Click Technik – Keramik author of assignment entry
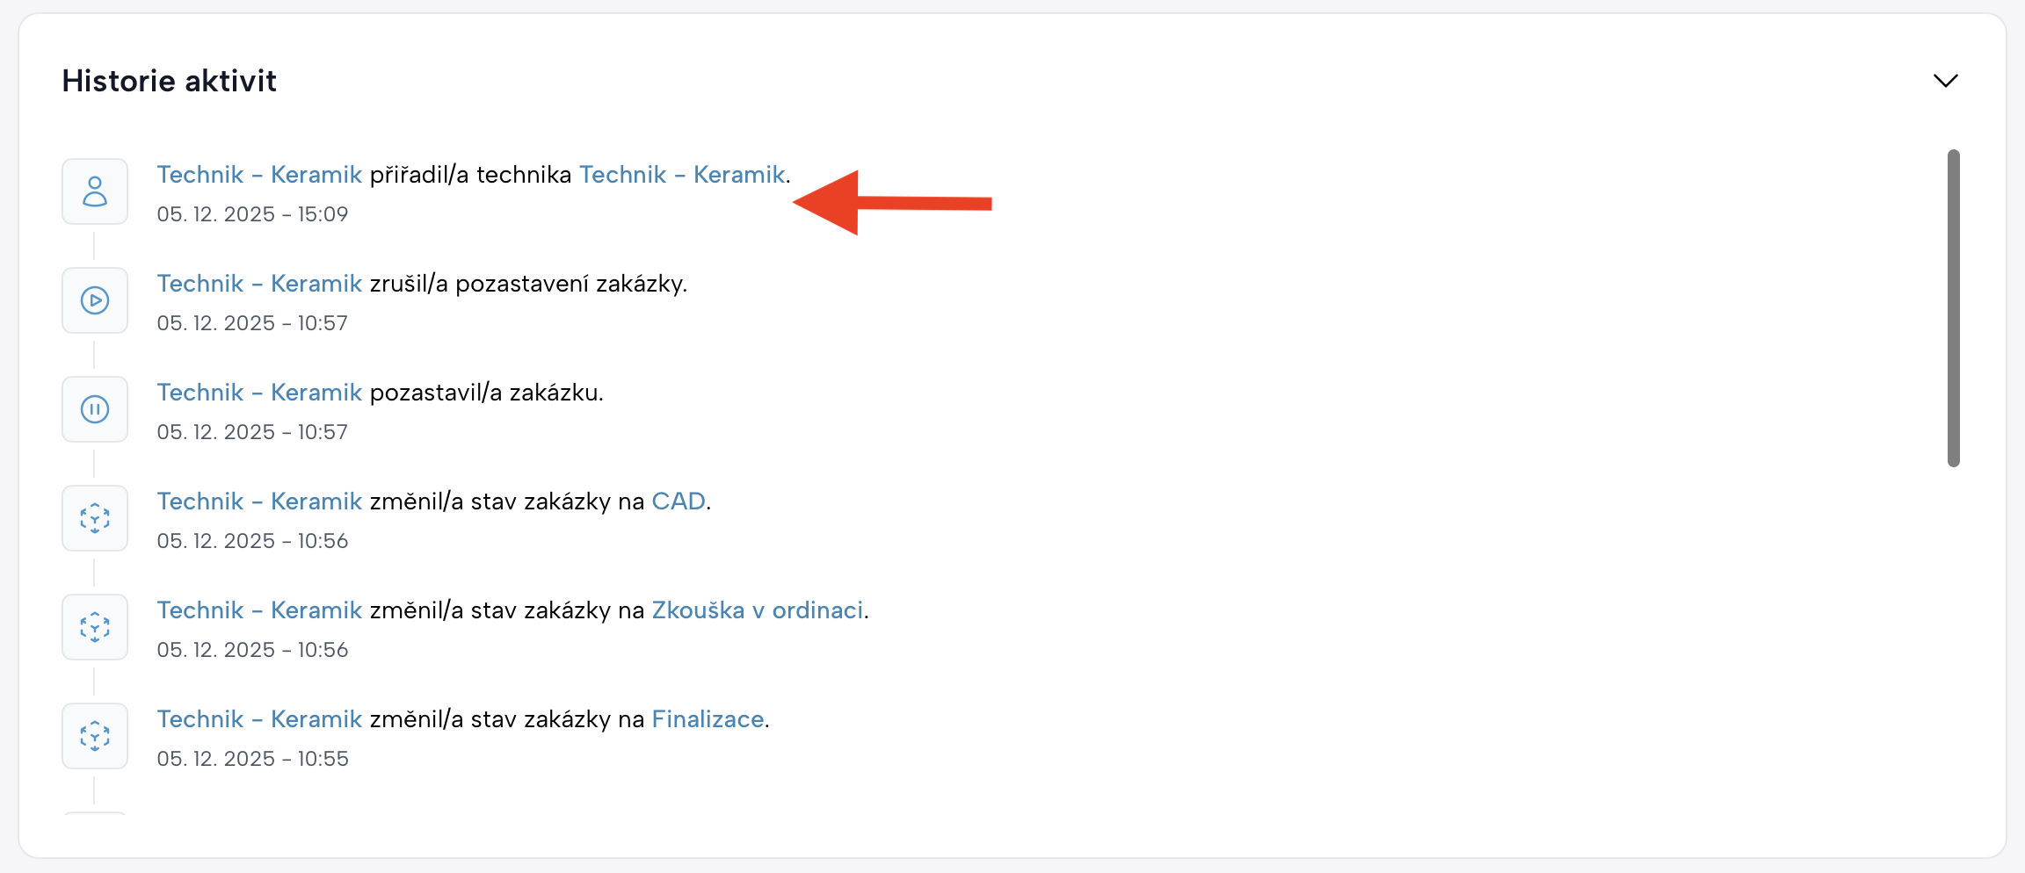 click(x=259, y=175)
